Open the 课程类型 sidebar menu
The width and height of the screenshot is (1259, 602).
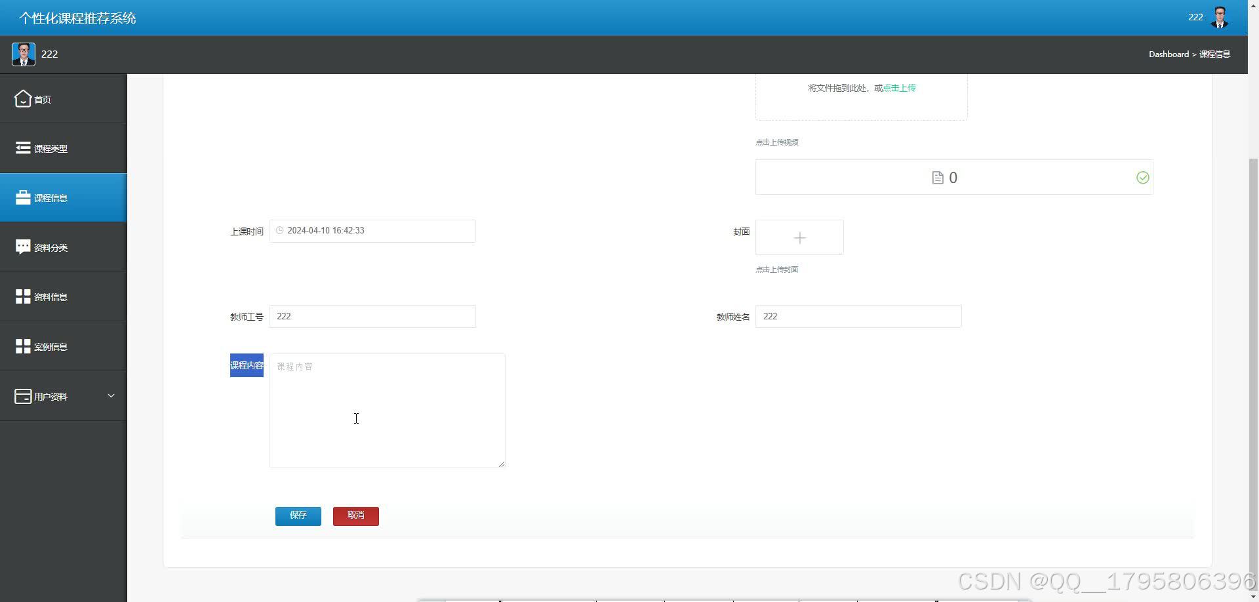63,148
